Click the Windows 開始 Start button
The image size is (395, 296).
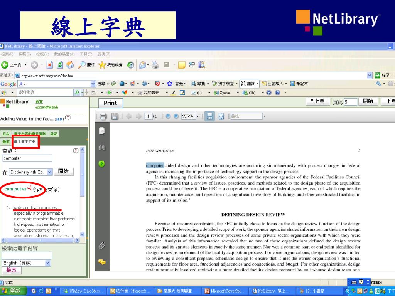pyautogui.click(x=13, y=291)
